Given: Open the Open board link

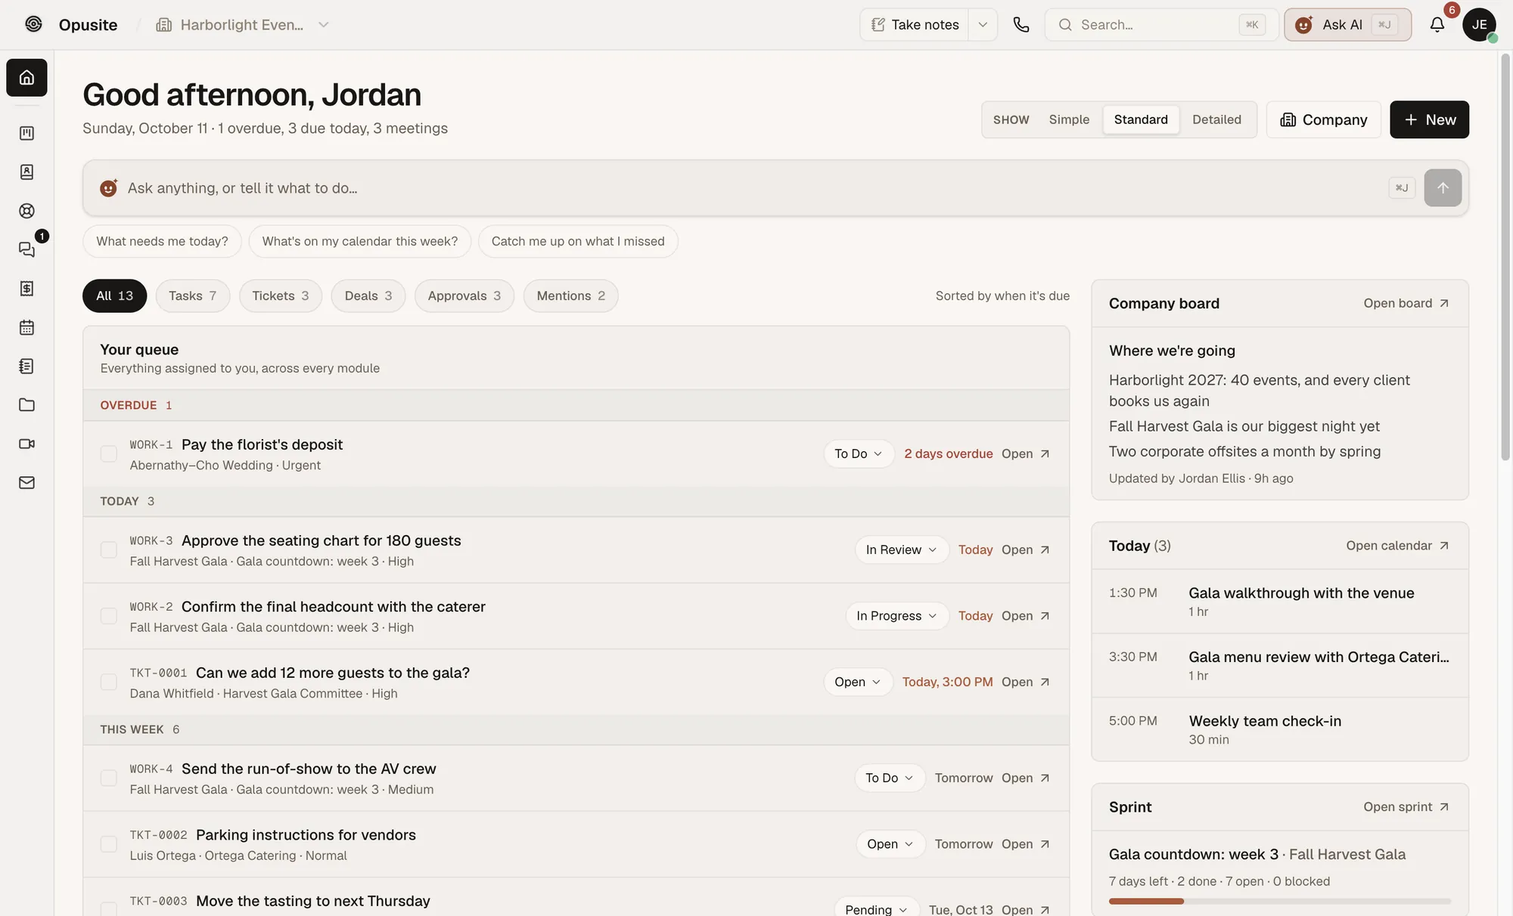Looking at the screenshot, I should pyautogui.click(x=1406, y=303).
